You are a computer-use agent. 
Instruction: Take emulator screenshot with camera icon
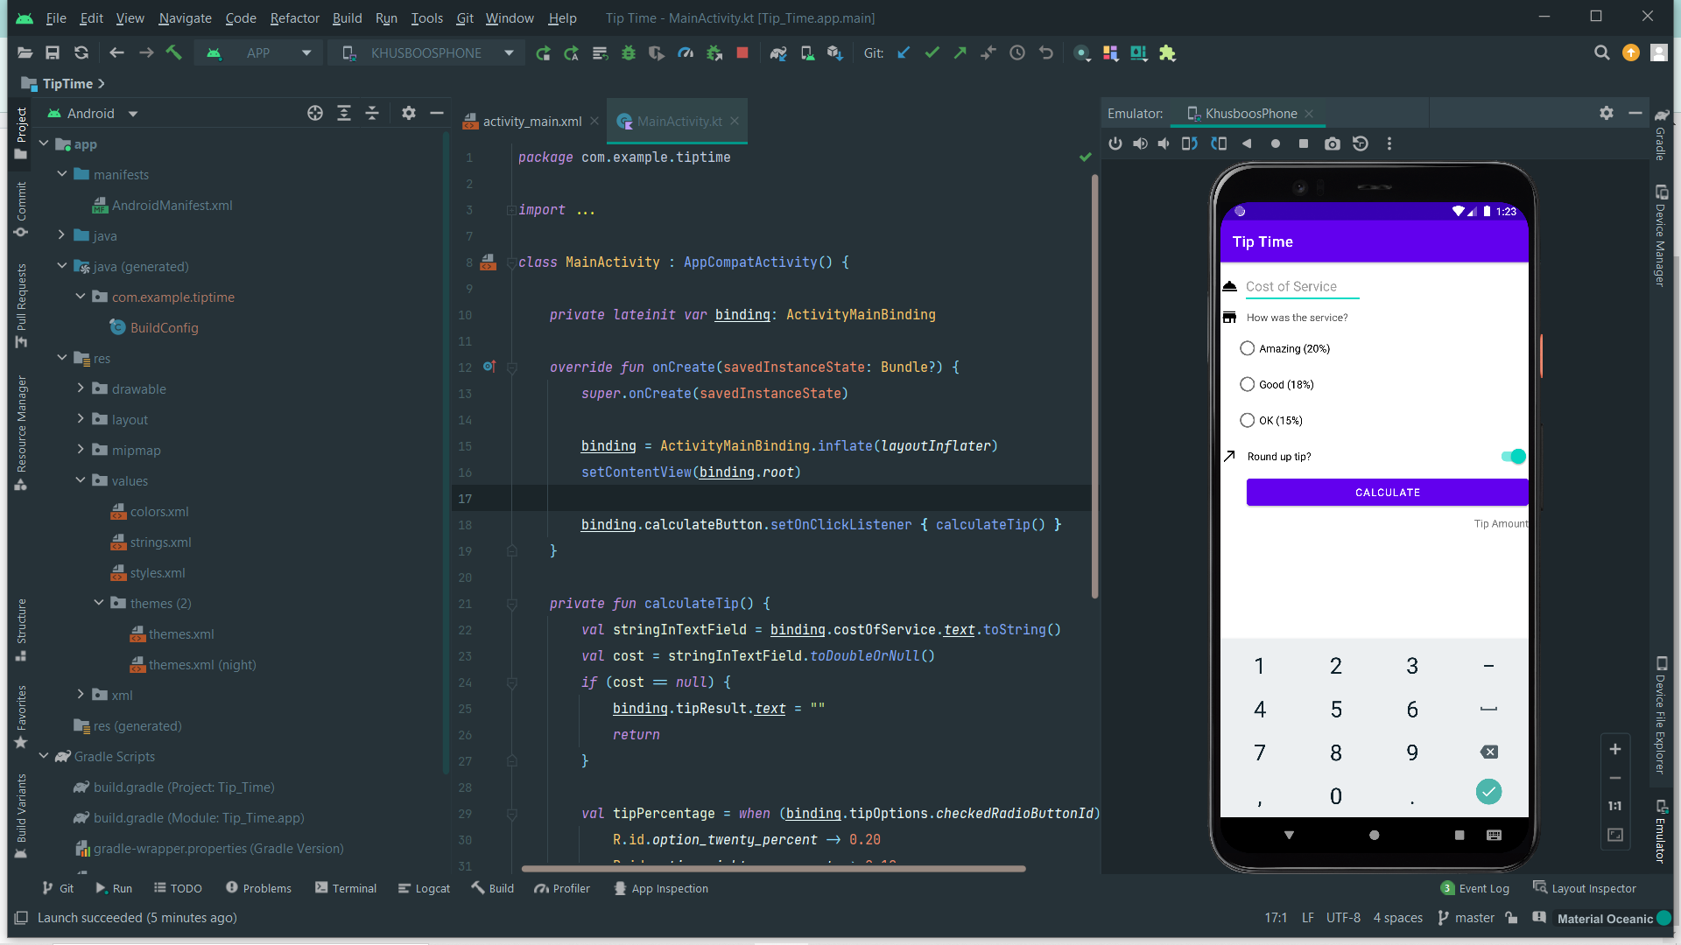click(1332, 143)
